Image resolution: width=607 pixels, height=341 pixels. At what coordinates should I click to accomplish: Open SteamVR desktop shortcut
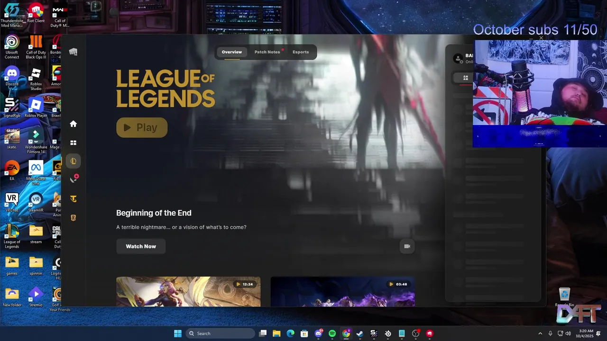pyautogui.click(x=36, y=203)
